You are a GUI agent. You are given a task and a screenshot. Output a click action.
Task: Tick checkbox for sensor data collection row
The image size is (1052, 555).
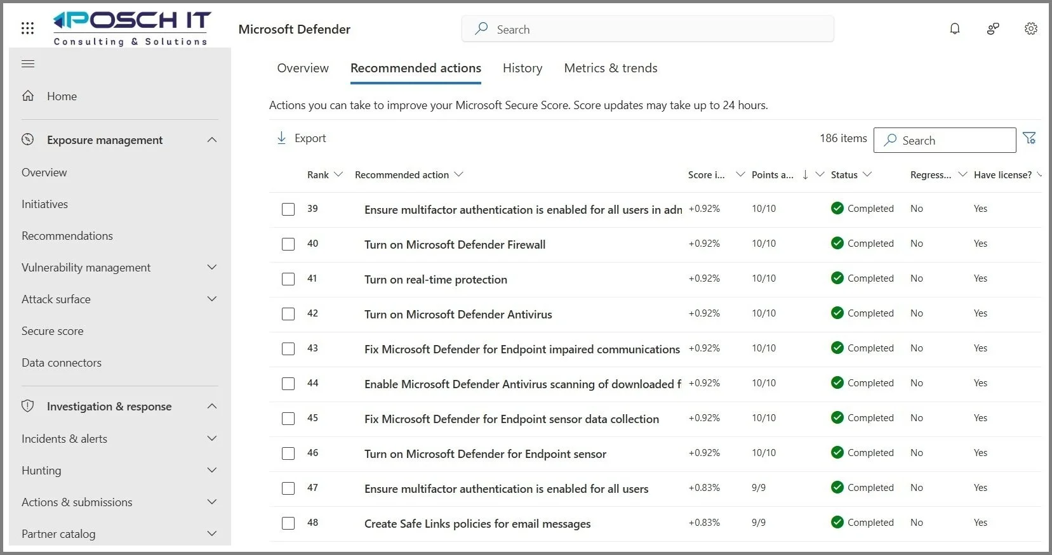(x=288, y=419)
